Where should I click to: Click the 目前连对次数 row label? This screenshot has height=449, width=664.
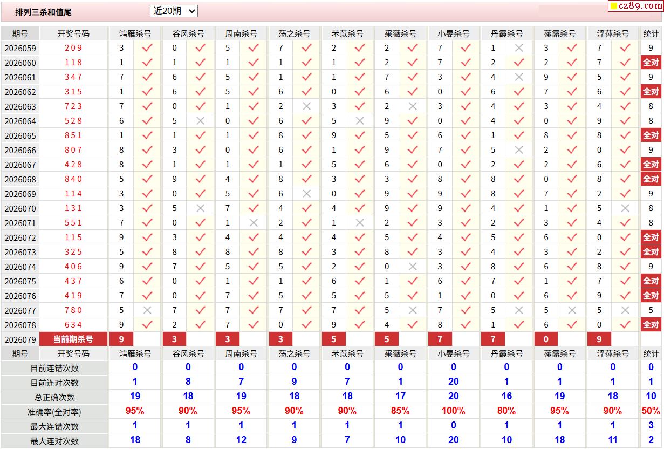(x=54, y=383)
